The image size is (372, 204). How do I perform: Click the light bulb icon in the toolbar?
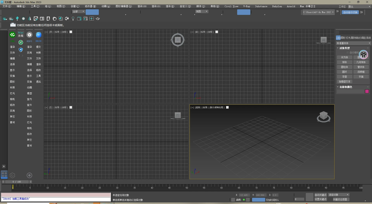click(17, 18)
